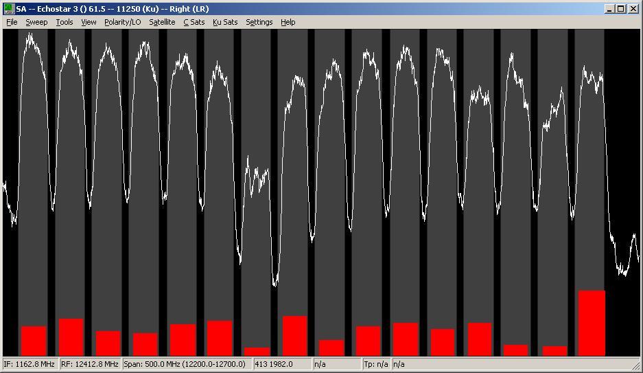Open the Tools menu
The height and width of the screenshot is (373, 643).
65,22
